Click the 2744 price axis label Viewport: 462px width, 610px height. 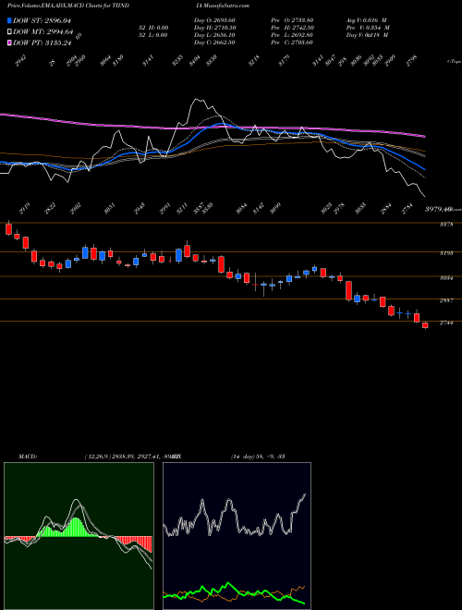[x=445, y=323]
